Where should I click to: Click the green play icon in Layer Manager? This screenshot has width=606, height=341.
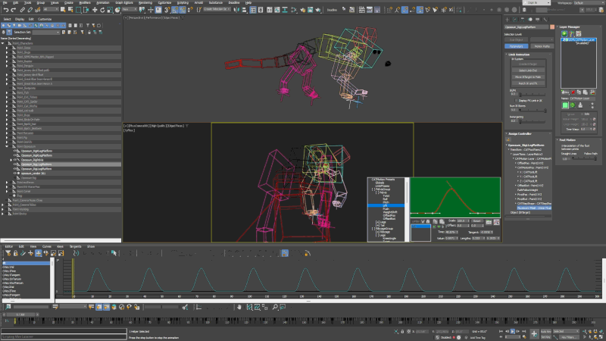point(564,34)
